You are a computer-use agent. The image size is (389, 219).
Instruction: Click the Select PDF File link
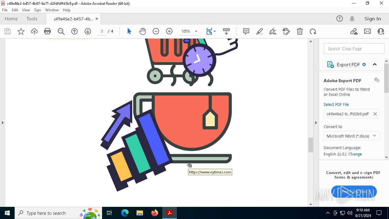(x=336, y=104)
